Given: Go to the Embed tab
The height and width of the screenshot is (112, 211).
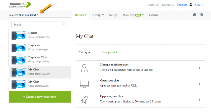Looking at the screenshot, I should (153, 15).
